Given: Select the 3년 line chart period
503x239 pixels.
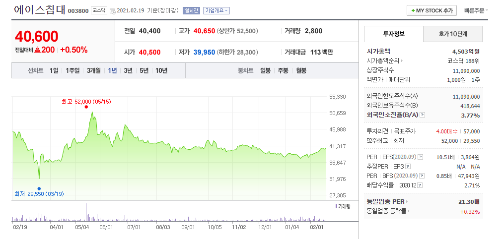Looking at the screenshot, I should point(128,70).
